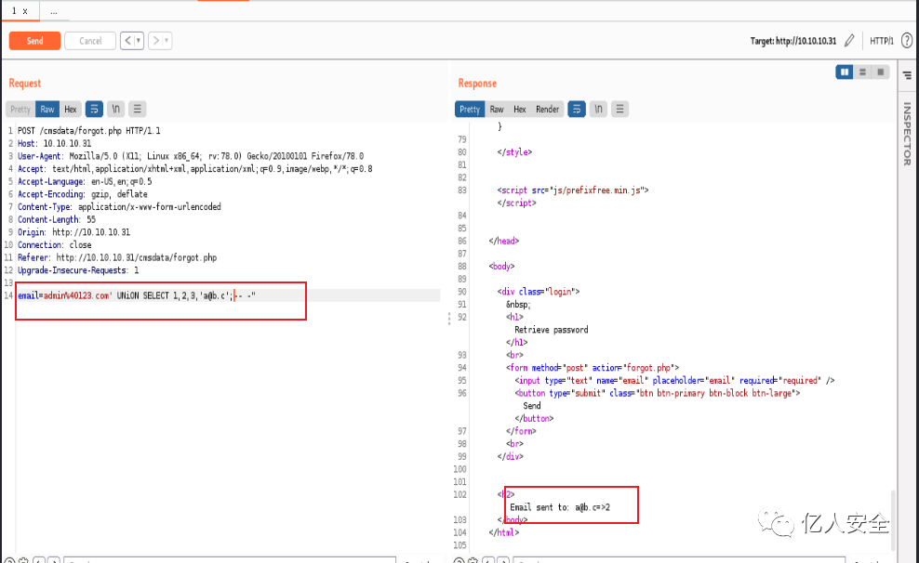Click the Accept-Encoding: gzip, deflate line
Screen dimensions: 919x563
coord(82,194)
